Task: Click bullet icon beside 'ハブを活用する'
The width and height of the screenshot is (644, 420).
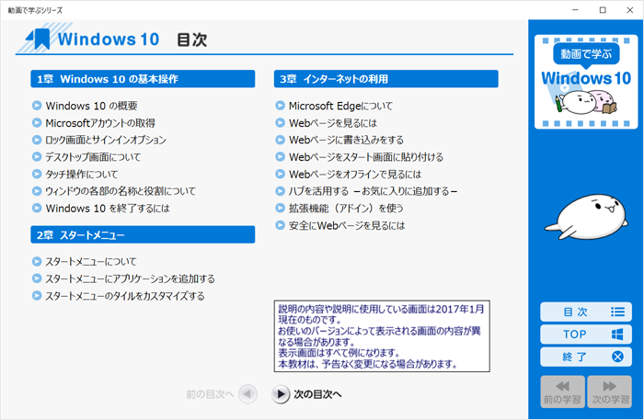Action: [280, 191]
